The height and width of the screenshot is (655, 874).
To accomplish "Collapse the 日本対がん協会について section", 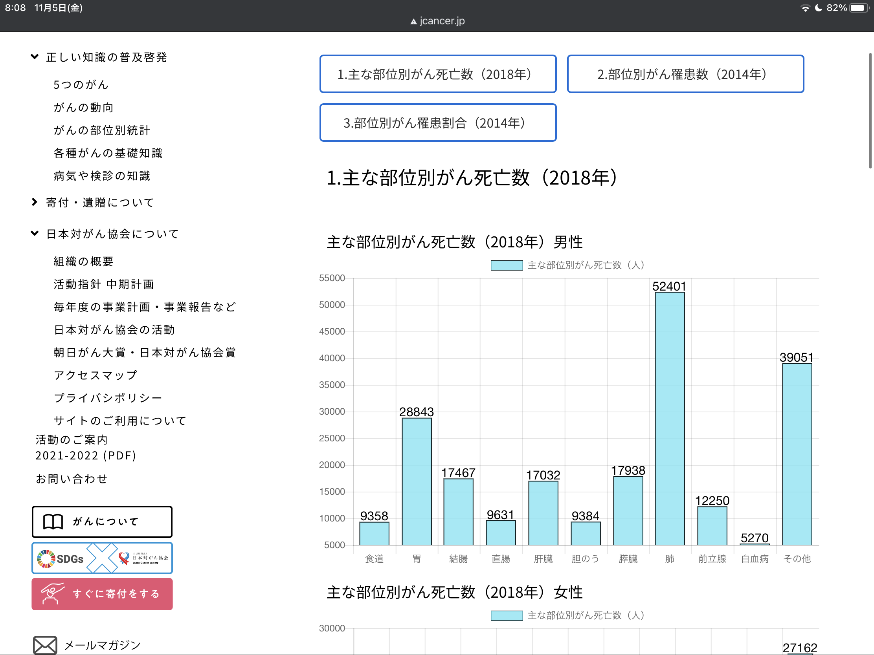I will tap(35, 233).
